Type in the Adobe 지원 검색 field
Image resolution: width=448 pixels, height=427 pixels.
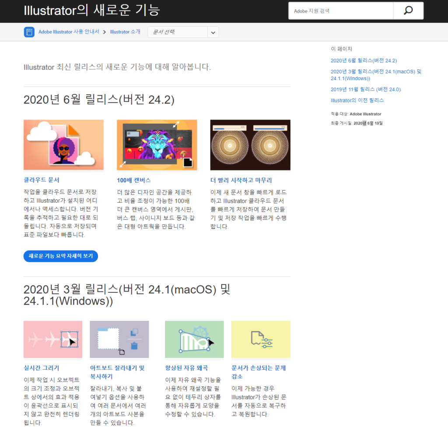point(340,11)
